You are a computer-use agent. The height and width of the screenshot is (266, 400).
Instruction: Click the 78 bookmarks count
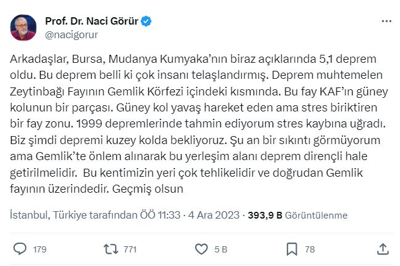(x=310, y=249)
